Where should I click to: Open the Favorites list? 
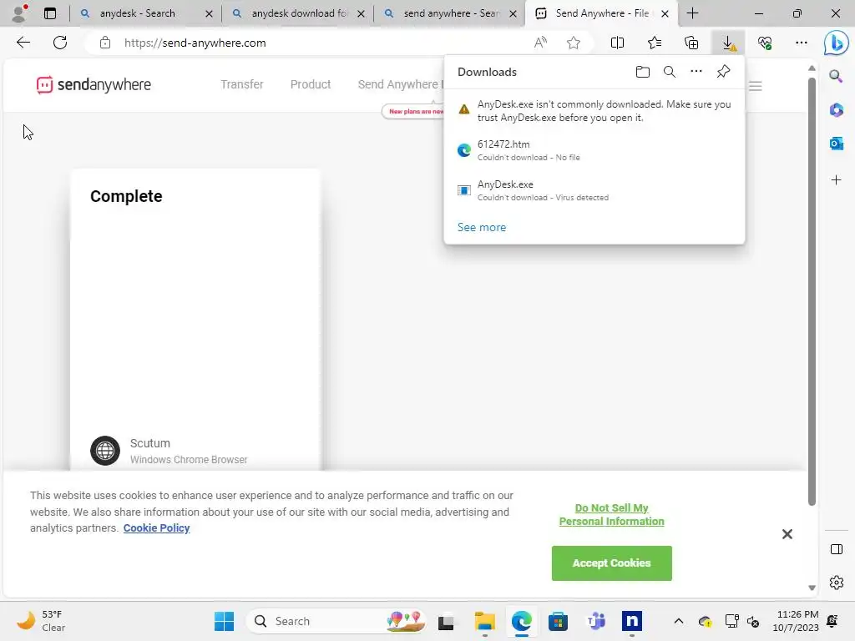(655, 43)
